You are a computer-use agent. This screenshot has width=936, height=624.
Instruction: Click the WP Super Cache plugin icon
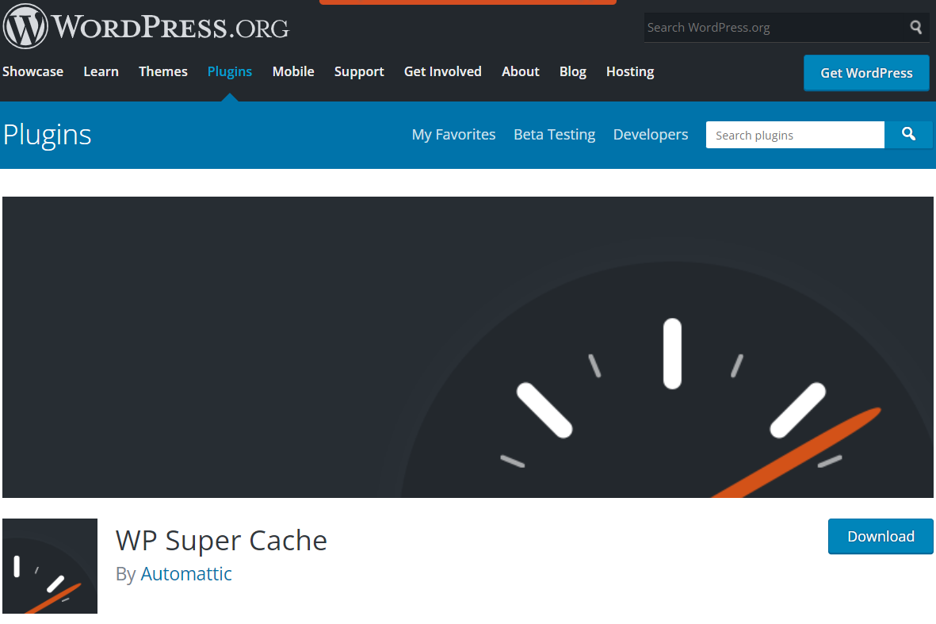(x=50, y=566)
